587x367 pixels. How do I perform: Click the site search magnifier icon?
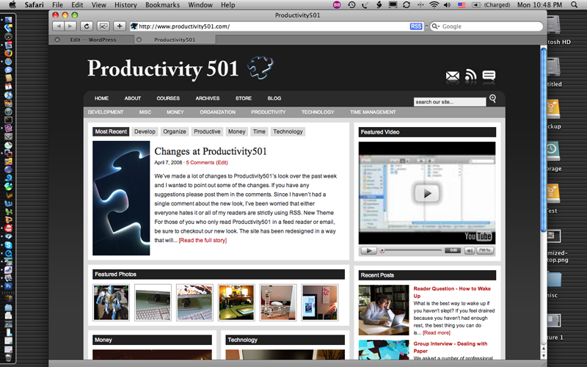pos(492,99)
